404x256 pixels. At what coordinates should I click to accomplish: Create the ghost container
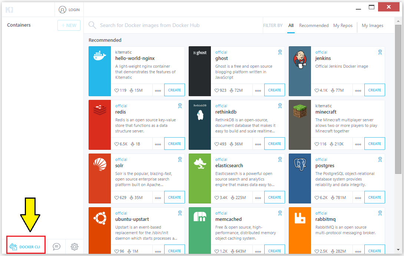pos(274,90)
